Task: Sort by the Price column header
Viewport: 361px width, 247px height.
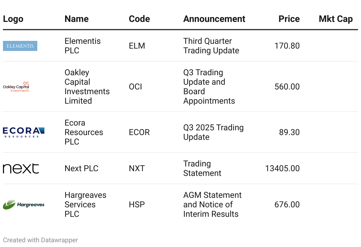Action: point(289,19)
